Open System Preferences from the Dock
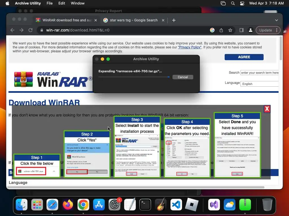 pyautogui.click(x=114, y=204)
